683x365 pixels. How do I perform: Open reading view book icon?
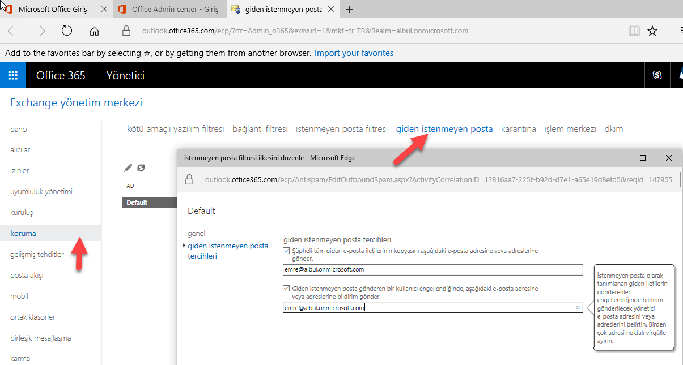pyautogui.click(x=634, y=31)
